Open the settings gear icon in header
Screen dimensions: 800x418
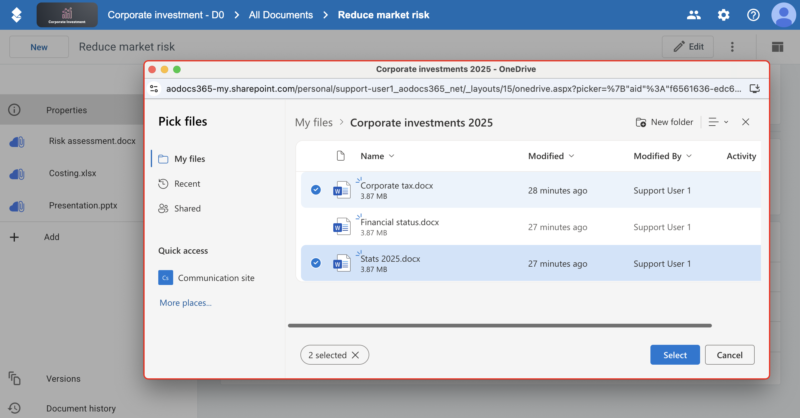tap(723, 15)
